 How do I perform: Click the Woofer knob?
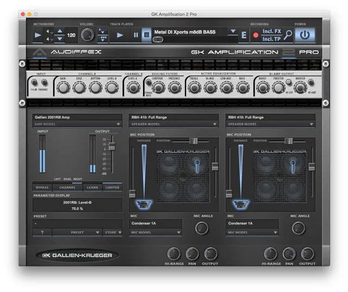pos(301,88)
